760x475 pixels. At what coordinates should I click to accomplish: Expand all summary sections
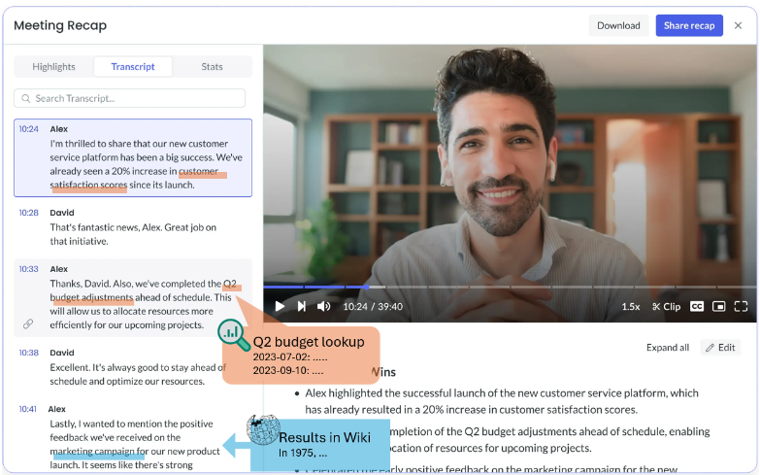click(x=668, y=348)
